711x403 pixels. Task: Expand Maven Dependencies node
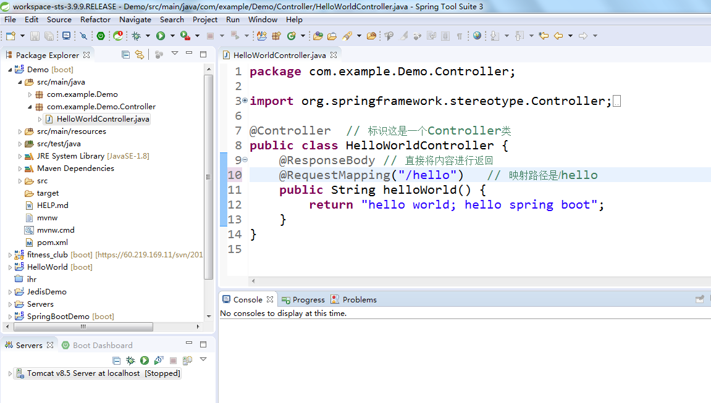[20, 169]
